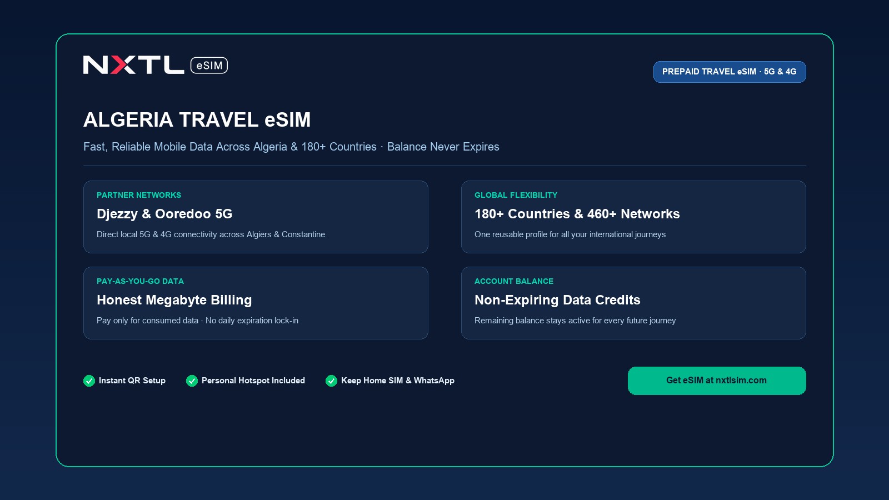This screenshot has width=889, height=500.
Task: Click the Global Flexibility label
Action: coord(516,195)
